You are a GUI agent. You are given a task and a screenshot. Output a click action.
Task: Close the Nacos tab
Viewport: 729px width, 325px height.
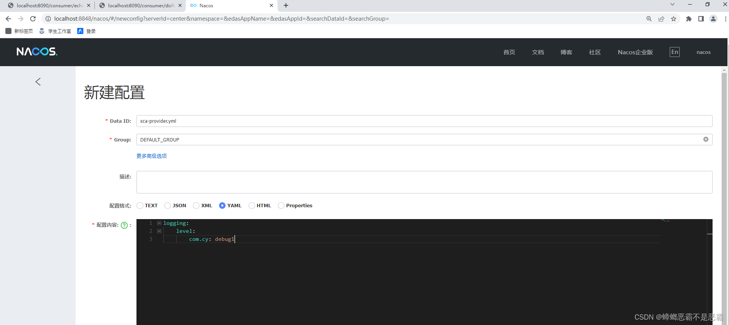271,5
